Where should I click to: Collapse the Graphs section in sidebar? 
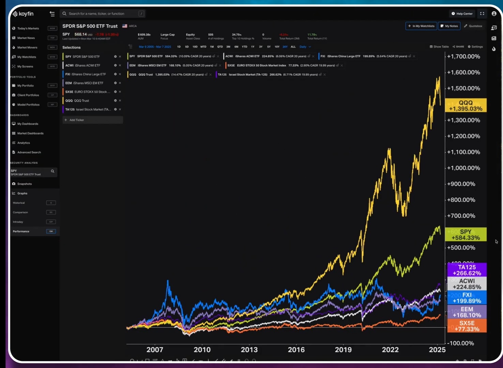(22, 194)
